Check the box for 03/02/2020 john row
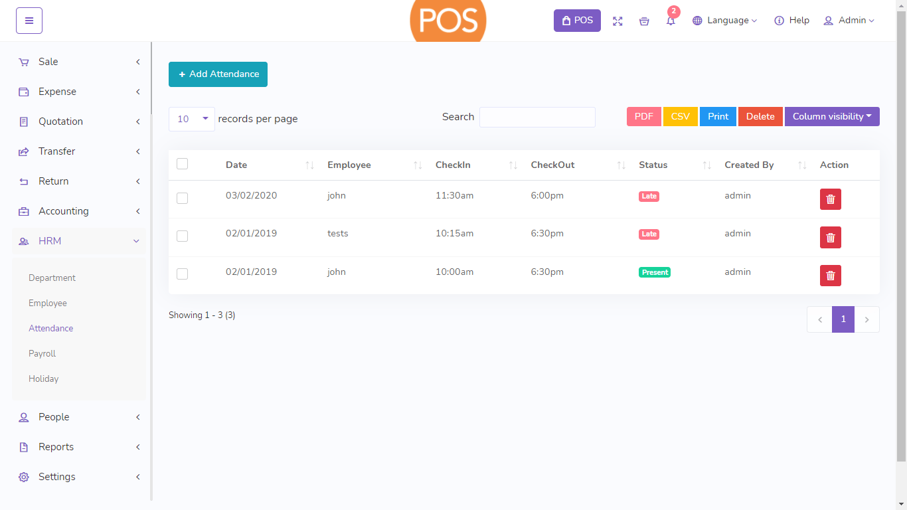This screenshot has width=907, height=510. coord(183,198)
